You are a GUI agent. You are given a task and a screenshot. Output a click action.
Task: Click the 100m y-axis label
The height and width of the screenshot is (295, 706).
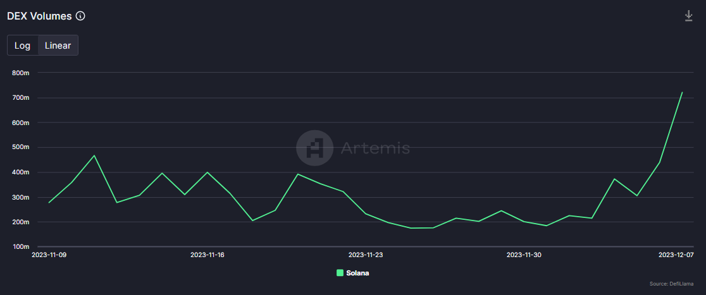pyautogui.click(x=21, y=247)
